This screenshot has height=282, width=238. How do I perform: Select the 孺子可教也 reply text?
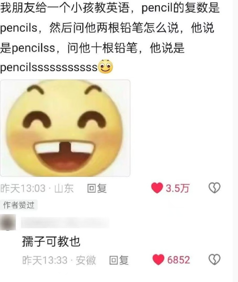click(x=51, y=241)
